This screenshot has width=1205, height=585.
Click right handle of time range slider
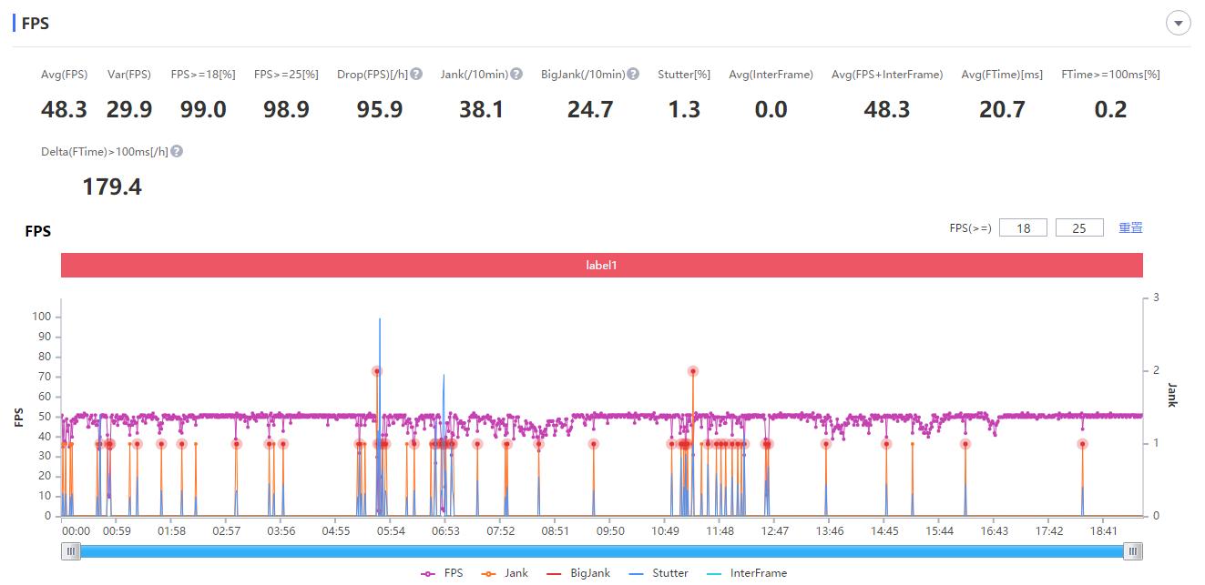pos(1132,551)
